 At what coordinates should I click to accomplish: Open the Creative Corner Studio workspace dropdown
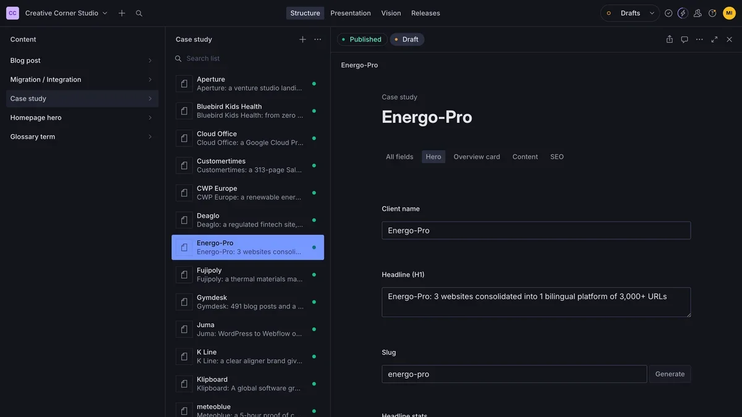(x=66, y=13)
